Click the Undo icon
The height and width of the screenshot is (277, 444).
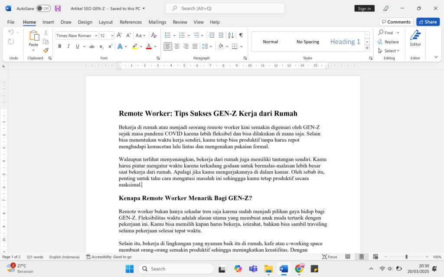tap(11, 32)
